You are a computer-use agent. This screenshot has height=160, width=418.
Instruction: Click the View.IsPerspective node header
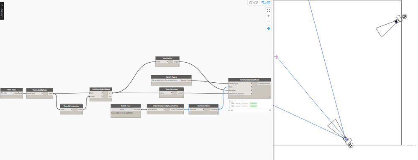pos(72,106)
